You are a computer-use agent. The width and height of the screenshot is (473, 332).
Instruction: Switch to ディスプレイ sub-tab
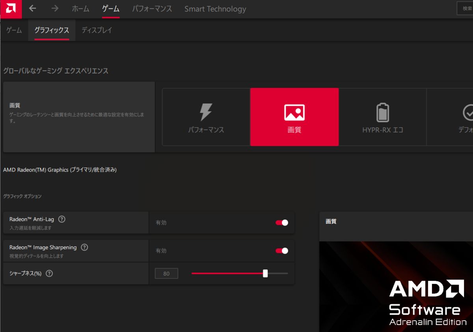pyautogui.click(x=97, y=30)
